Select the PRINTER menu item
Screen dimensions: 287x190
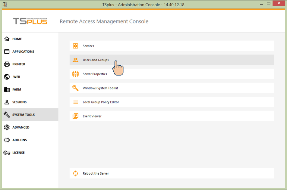click(x=30, y=64)
